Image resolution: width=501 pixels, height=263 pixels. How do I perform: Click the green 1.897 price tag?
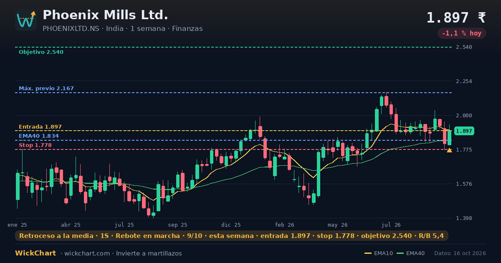coord(464,131)
